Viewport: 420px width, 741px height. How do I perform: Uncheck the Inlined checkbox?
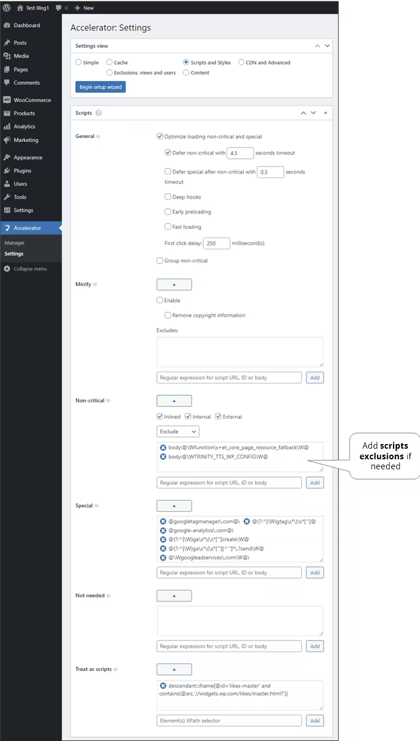coord(160,416)
